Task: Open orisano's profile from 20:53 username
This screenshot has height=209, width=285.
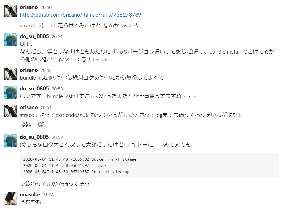Action: point(29,70)
